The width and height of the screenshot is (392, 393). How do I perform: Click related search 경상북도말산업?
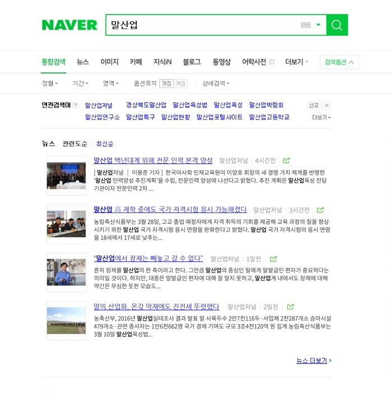146,105
